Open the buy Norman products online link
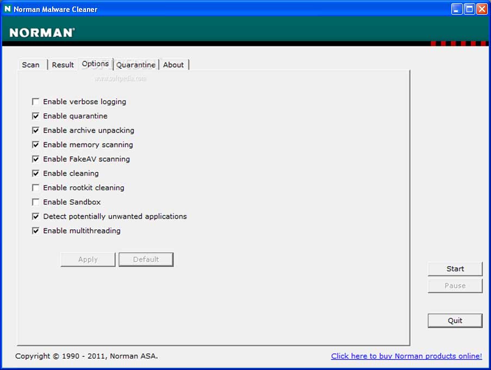This screenshot has width=491, height=370. [x=407, y=356]
